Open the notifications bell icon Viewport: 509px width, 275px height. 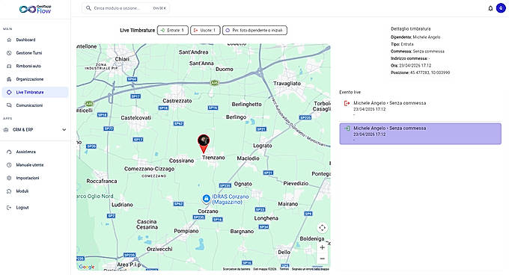(x=490, y=8)
